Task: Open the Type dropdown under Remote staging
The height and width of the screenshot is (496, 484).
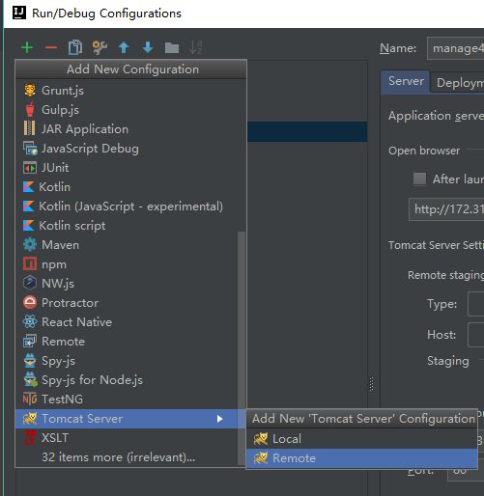Action: 475,304
